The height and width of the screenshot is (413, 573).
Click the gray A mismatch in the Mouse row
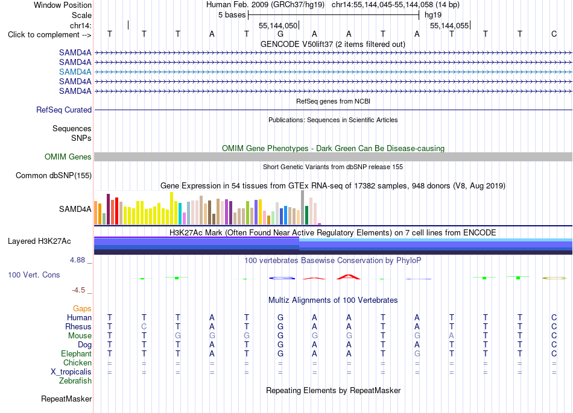point(451,336)
